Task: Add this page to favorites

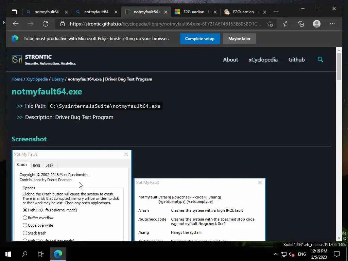Action: 270,24
